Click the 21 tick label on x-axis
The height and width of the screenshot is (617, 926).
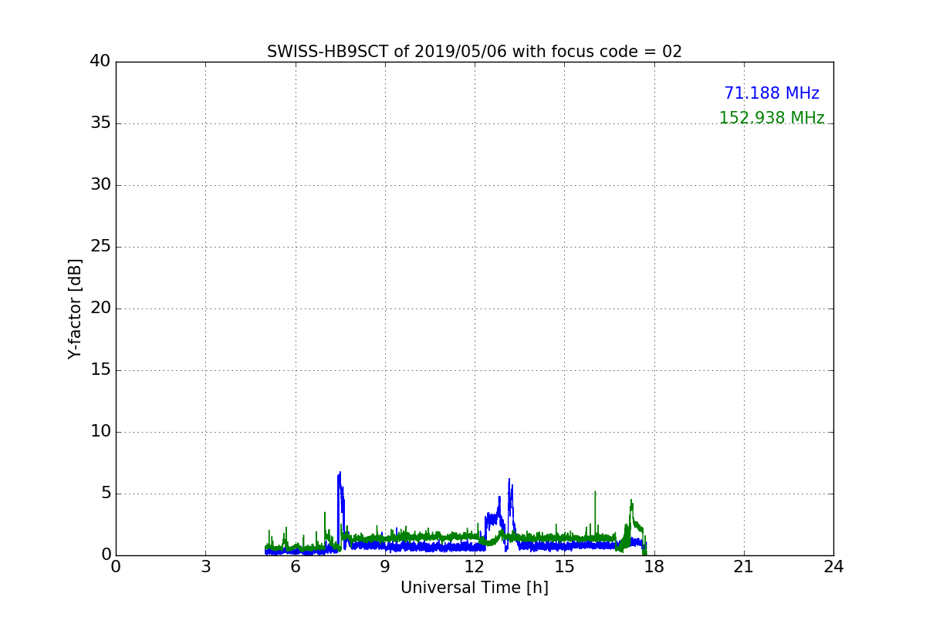pyautogui.click(x=744, y=567)
